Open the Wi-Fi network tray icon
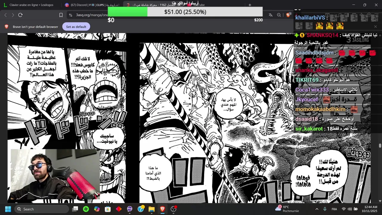The image size is (382, 215). point(344,209)
